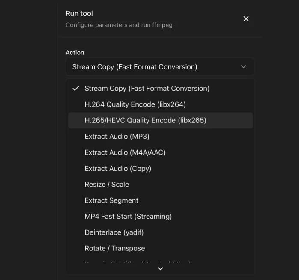Image resolution: width=299 pixels, height=280 pixels.
Task: Choose the Extract Segment option
Action: pos(111,200)
